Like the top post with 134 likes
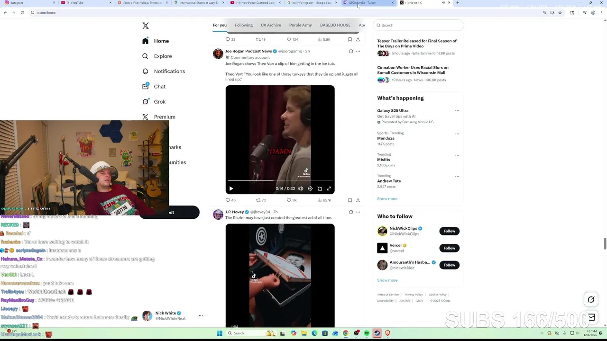The image size is (607, 341). click(x=292, y=39)
